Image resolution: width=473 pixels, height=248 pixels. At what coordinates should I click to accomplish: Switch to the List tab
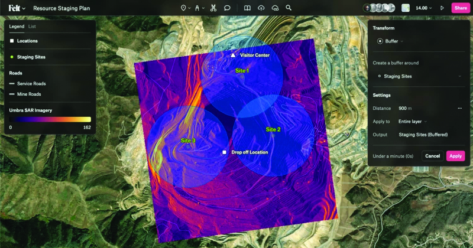32,27
